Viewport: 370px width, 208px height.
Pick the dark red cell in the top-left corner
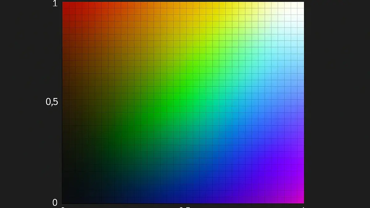coord(66,5)
